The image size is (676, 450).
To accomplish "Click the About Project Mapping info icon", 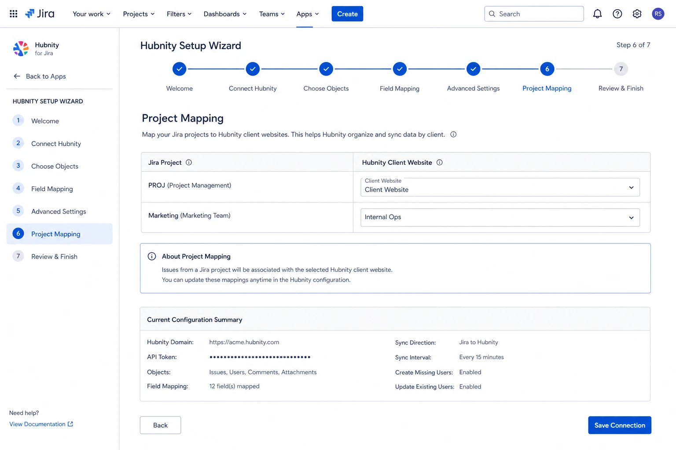I will (152, 256).
